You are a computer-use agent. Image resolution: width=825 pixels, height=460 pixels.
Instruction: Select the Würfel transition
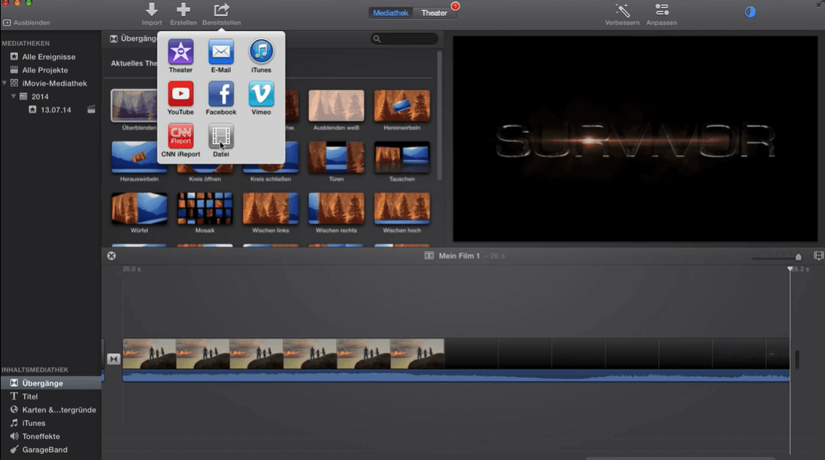click(x=139, y=208)
